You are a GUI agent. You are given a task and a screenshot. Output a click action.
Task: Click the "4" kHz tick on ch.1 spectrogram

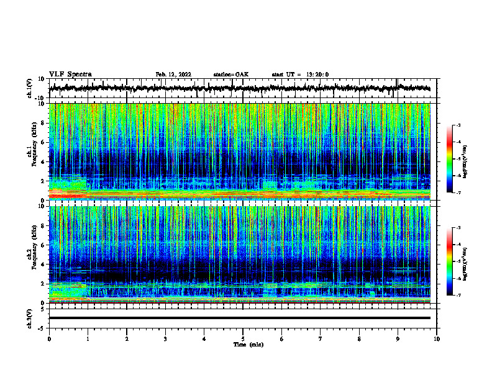click(x=43, y=162)
